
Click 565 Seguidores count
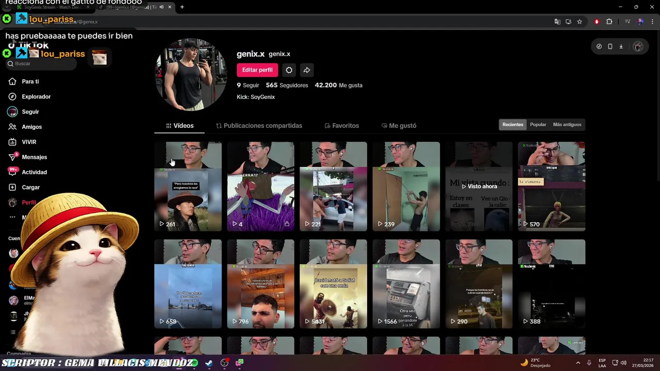click(x=287, y=85)
